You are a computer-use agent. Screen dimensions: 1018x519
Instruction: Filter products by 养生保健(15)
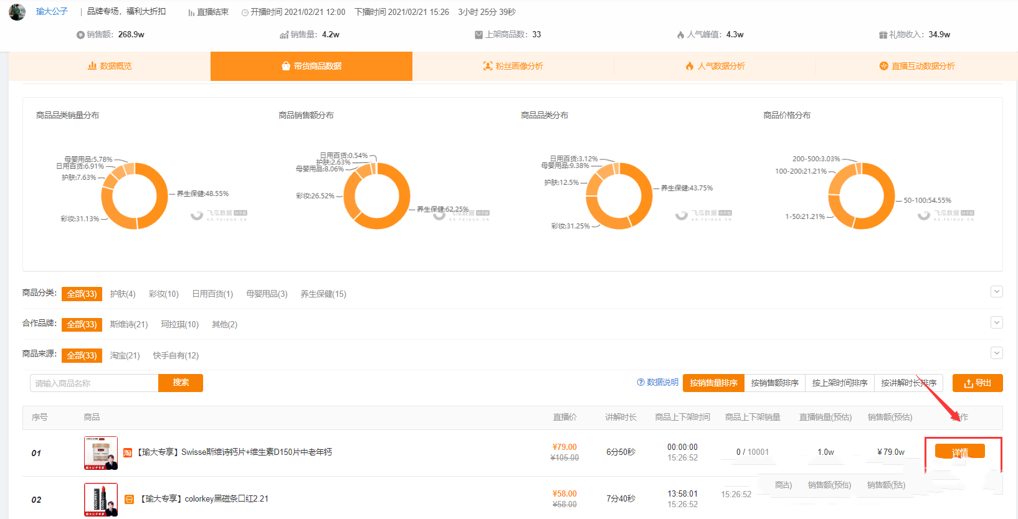(x=323, y=294)
